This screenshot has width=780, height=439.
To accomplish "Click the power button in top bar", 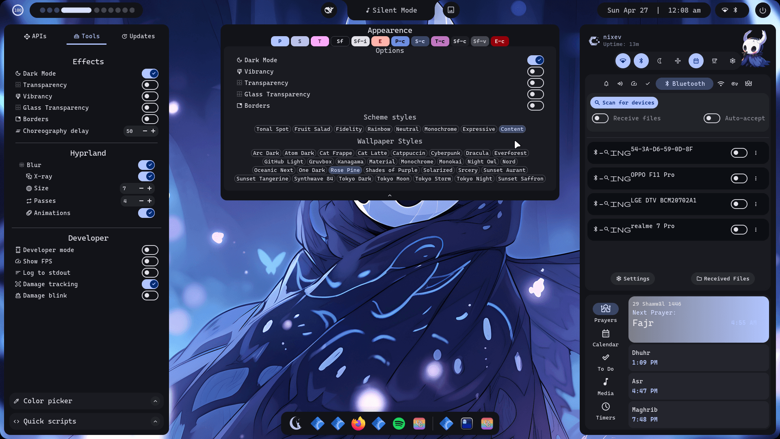I will 763,10.
